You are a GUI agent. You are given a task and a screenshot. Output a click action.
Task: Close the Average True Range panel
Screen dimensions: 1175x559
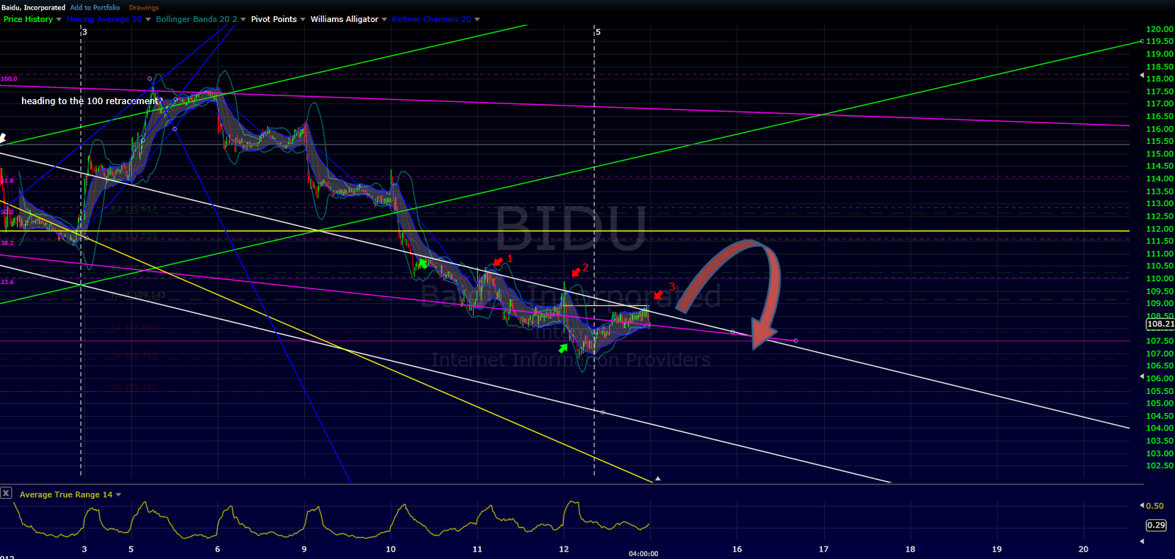point(6,493)
